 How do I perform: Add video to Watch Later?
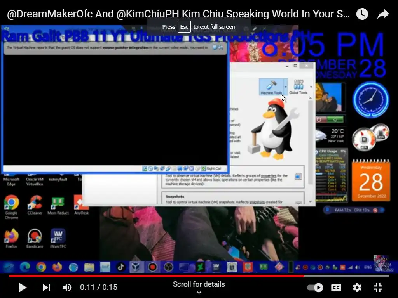click(x=362, y=14)
